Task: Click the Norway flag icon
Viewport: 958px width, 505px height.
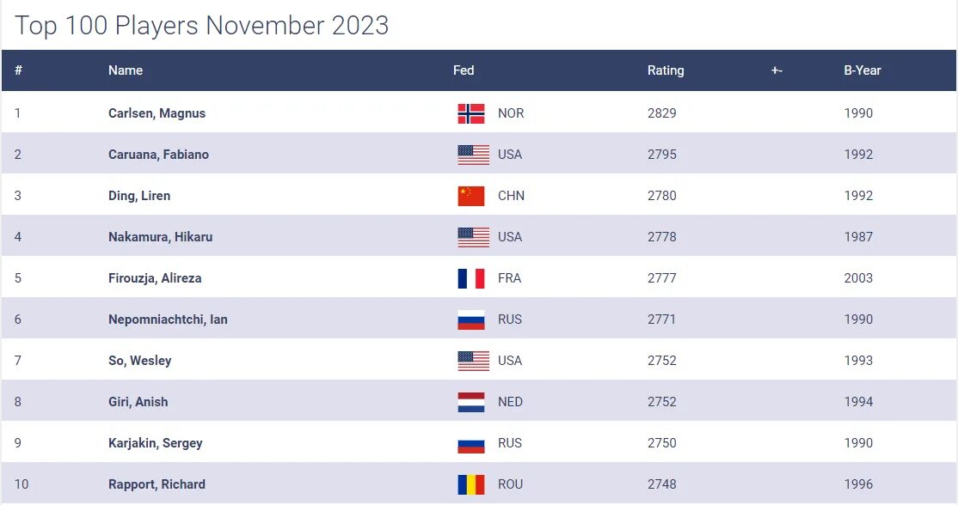Action: 471,113
